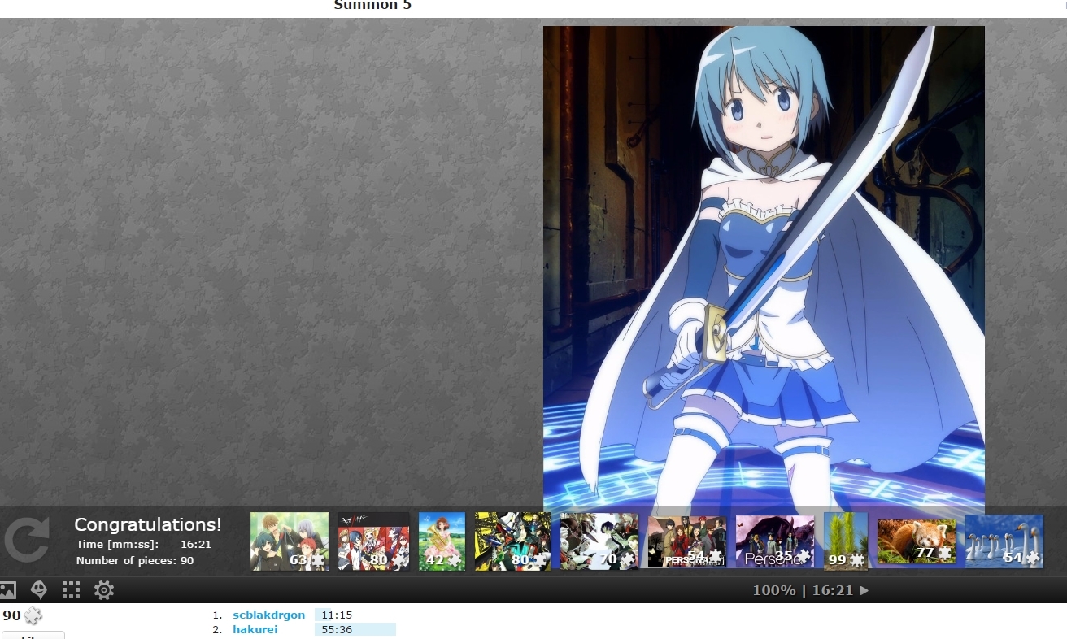This screenshot has height=639, width=1067.
Task: Open the 77-piece red panda puzzle
Action: 917,541
